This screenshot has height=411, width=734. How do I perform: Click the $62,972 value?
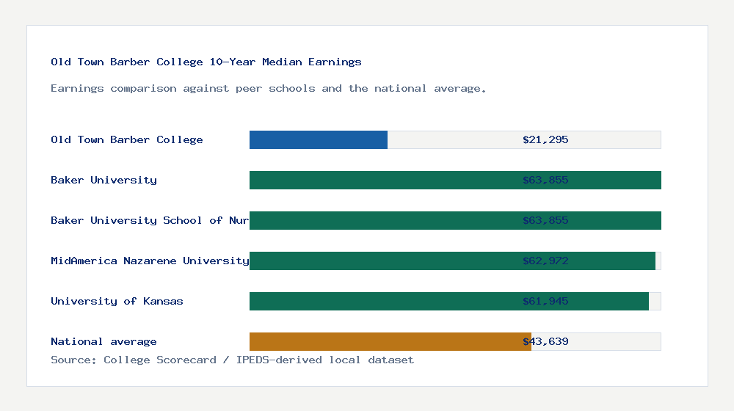pyautogui.click(x=545, y=261)
